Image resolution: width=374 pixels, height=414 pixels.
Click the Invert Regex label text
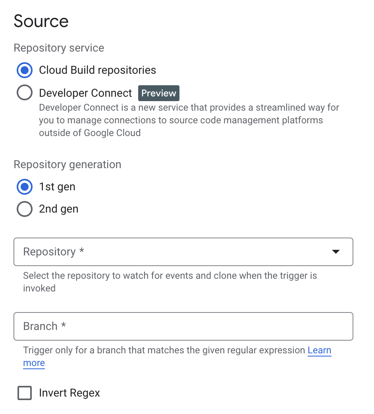[x=69, y=393]
